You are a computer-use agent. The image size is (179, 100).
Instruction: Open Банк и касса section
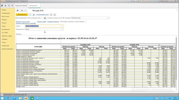click(5, 16)
